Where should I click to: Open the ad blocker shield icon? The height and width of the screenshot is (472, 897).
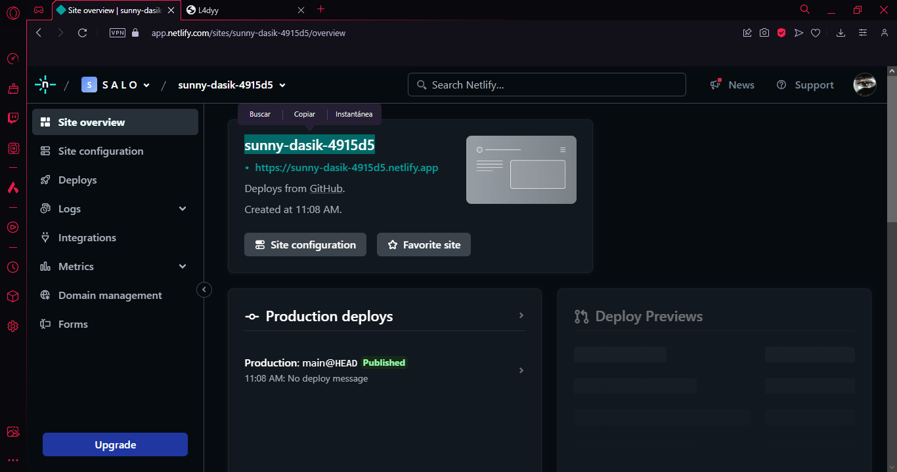[x=781, y=33]
